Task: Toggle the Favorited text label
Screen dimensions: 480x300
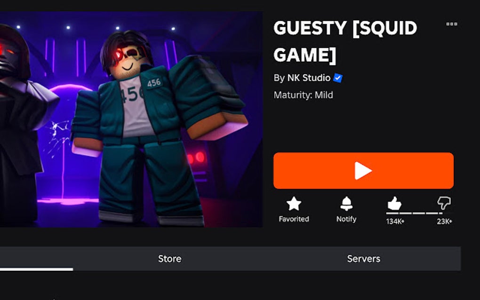Action: tap(294, 219)
